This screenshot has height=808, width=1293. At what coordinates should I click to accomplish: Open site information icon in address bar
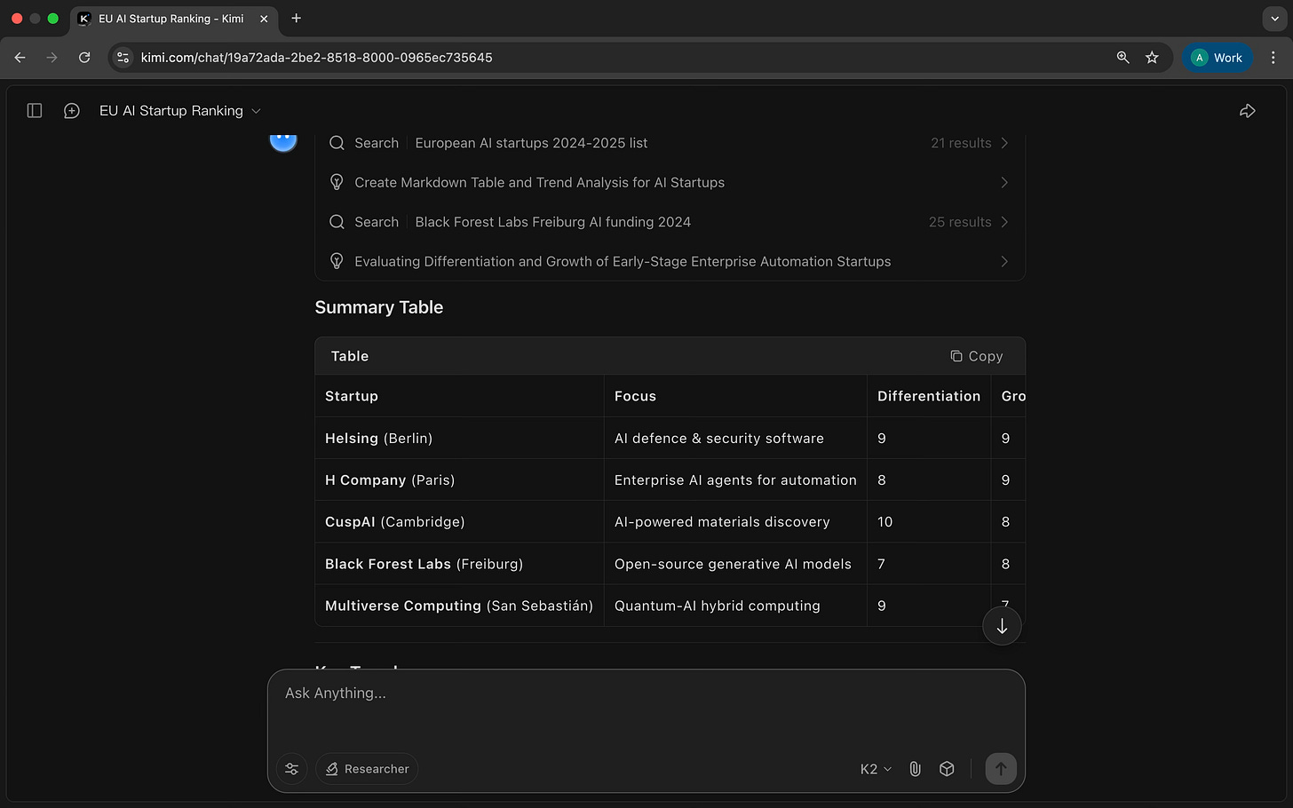click(123, 58)
